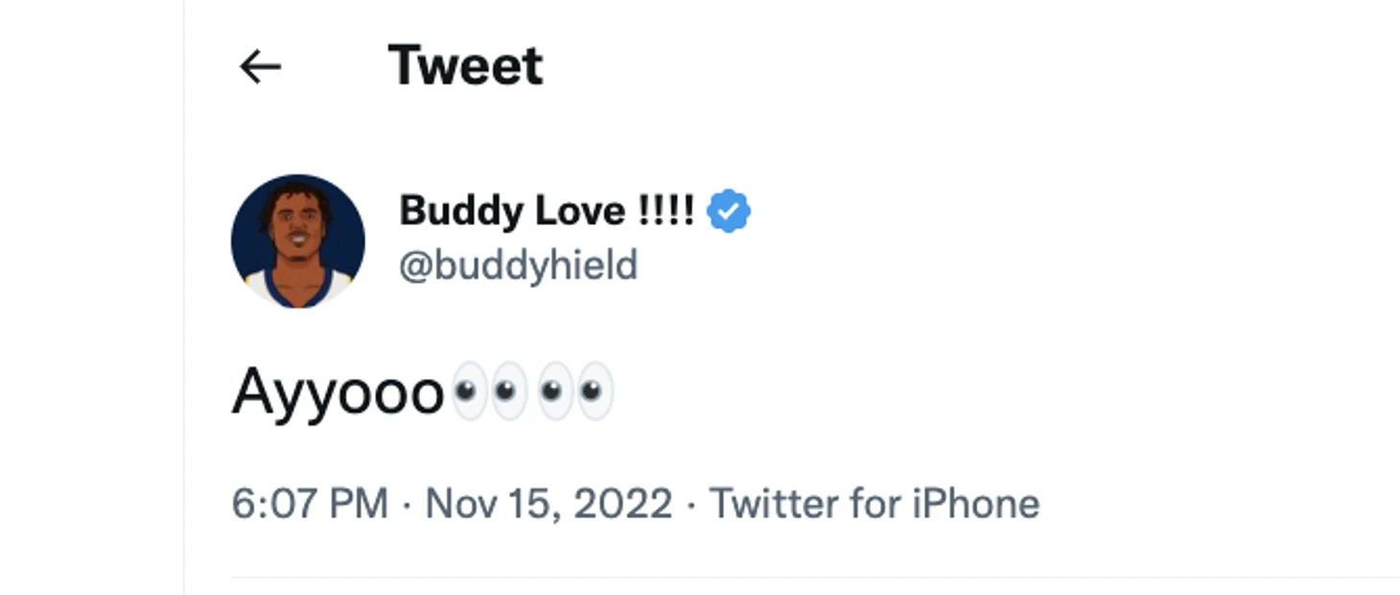Visit the @buddyhield handle link
1400x595 pixels.
coord(518,265)
